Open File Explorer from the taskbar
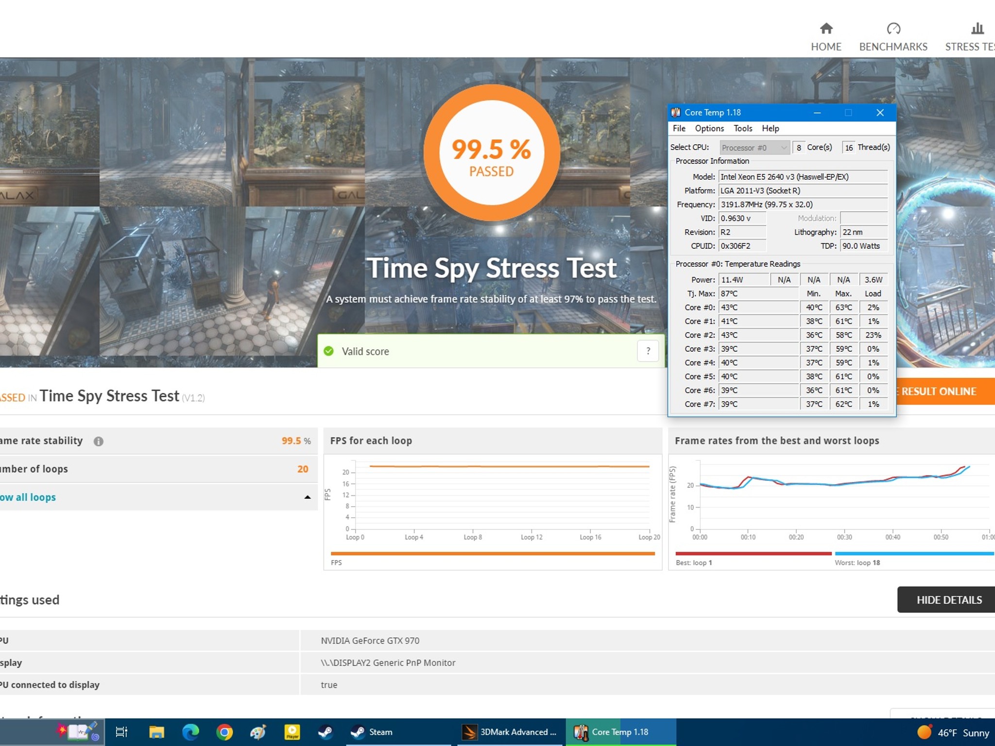 [156, 732]
